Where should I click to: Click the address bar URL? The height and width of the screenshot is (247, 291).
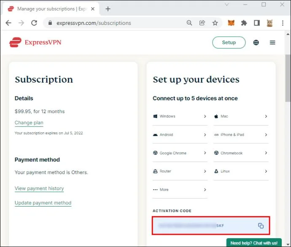coord(94,23)
